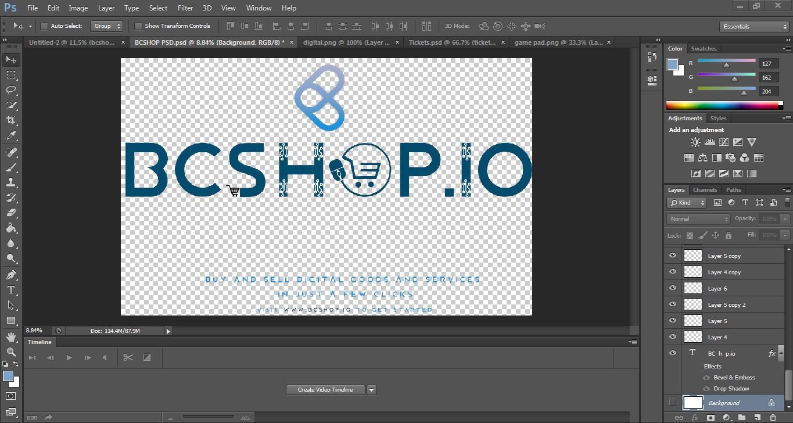Open the layer filter Kind dropdown
Screen dimensions: 793x423
coord(687,203)
